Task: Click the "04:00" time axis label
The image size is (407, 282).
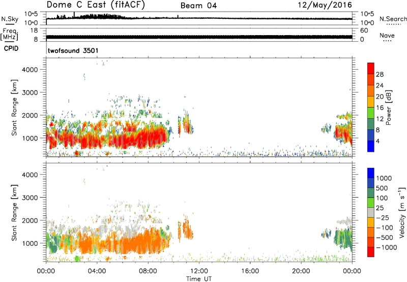Action: (x=97, y=271)
